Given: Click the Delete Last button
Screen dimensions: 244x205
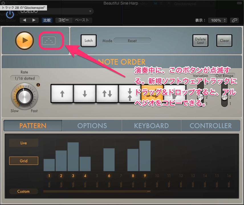Looking at the screenshot, I should 200,41.
